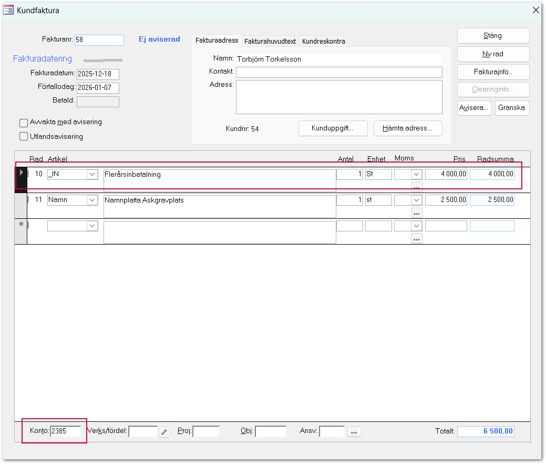Close the Kundfaktura window
Viewport: 546px width, 464px height.
tap(536, 10)
